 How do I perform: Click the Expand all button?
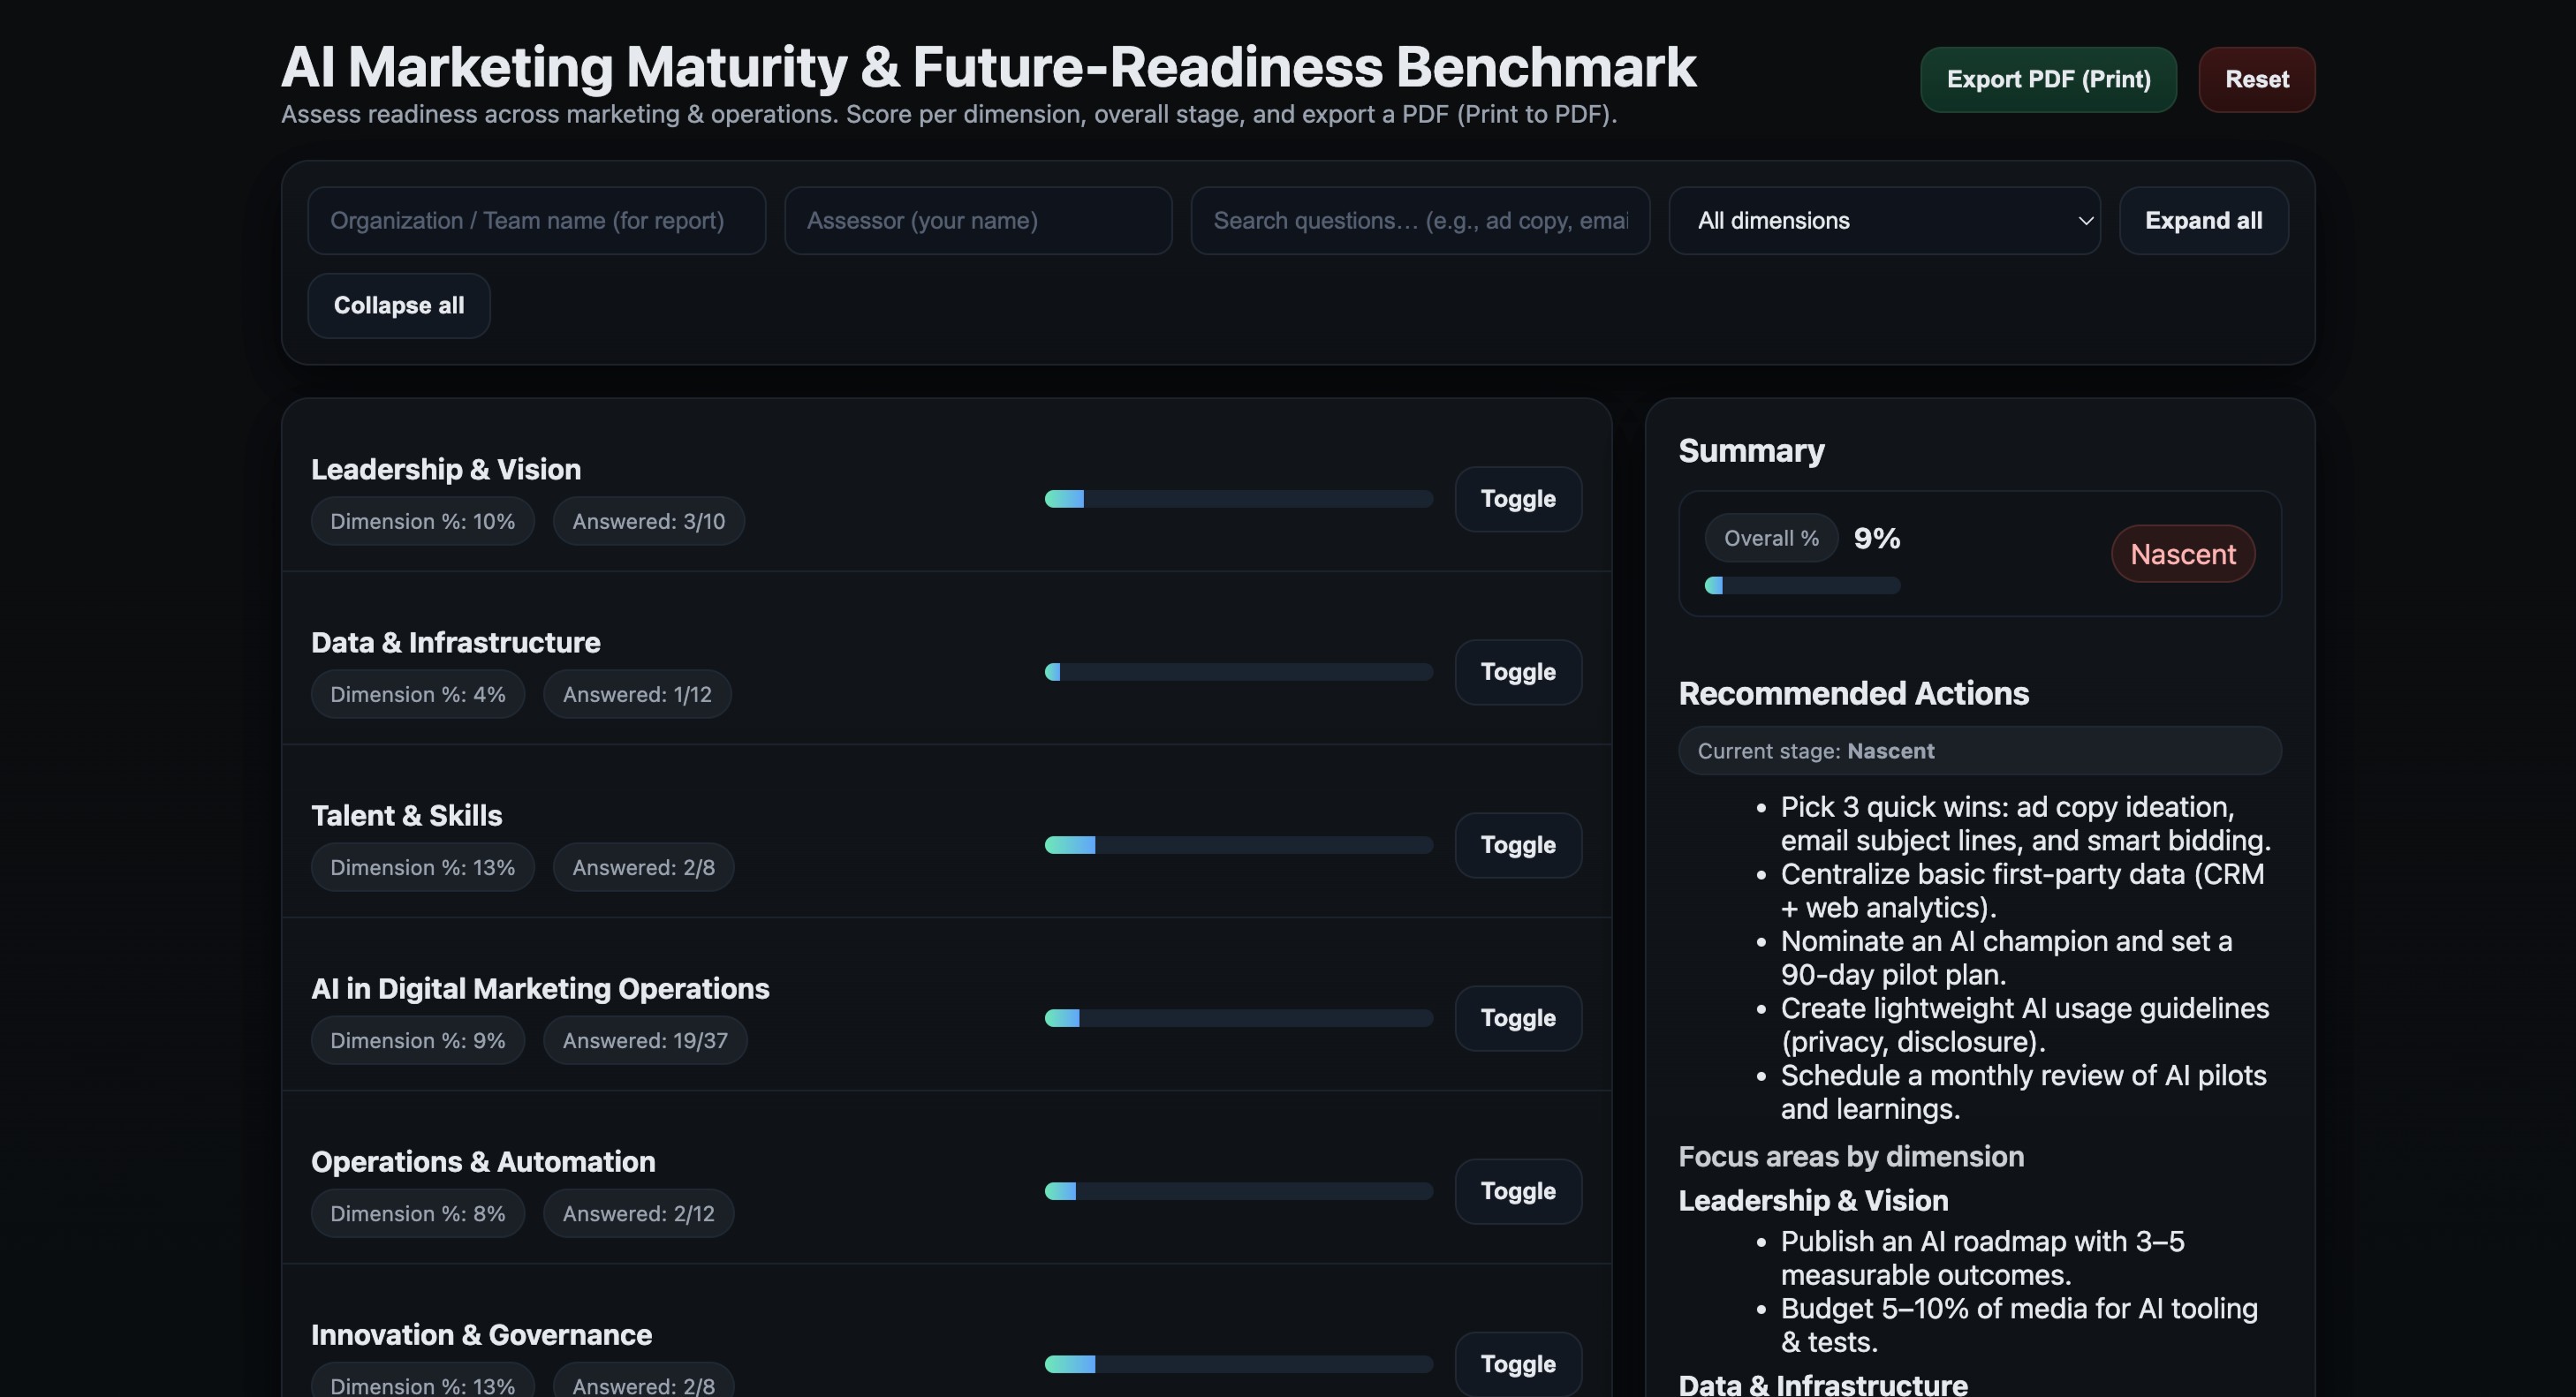pos(2202,221)
